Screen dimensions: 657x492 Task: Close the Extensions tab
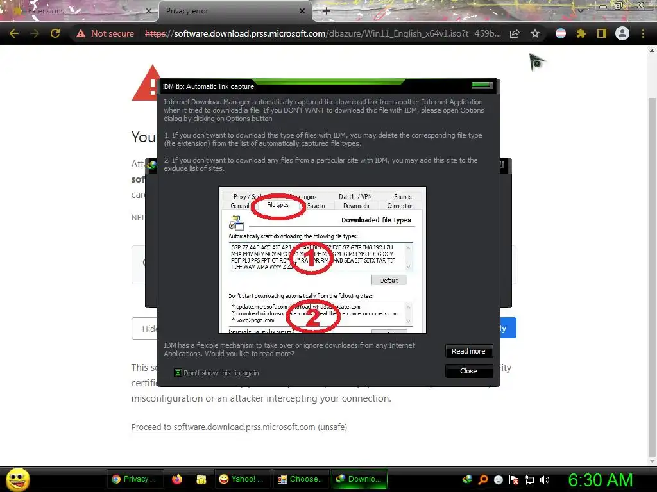[148, 11]
